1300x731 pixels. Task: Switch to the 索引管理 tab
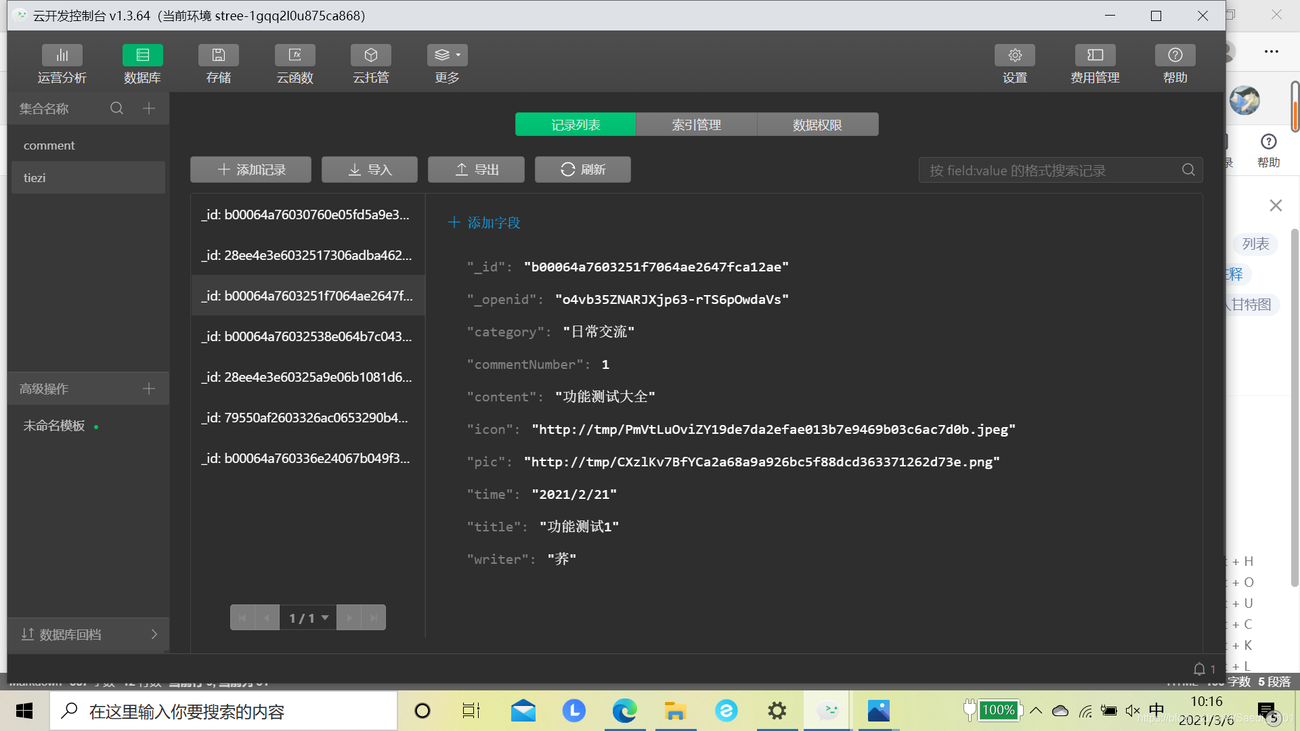click(696, 125)
